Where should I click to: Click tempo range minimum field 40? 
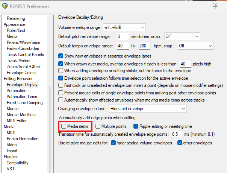click(123, 46)
